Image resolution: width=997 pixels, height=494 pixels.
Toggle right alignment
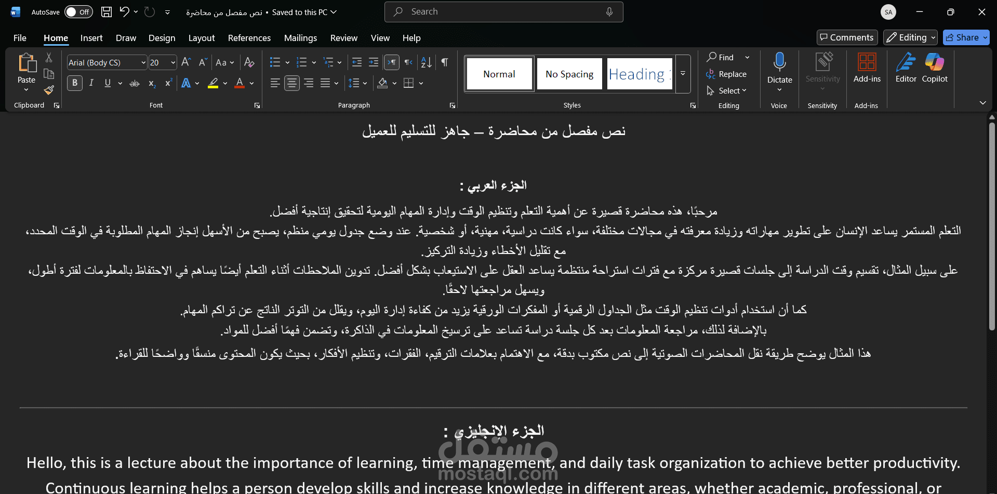(x=309, y=83)
